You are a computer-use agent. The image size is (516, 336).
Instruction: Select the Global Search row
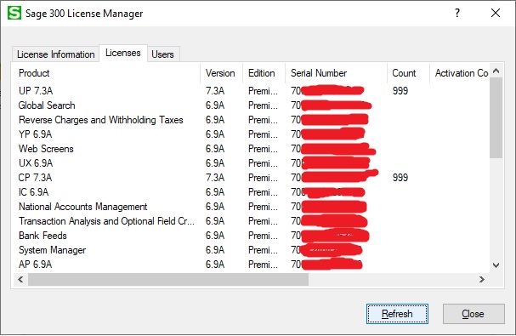click(252, 105)
